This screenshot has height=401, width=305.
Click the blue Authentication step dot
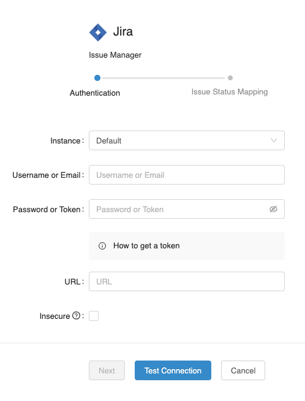point(97,78)
